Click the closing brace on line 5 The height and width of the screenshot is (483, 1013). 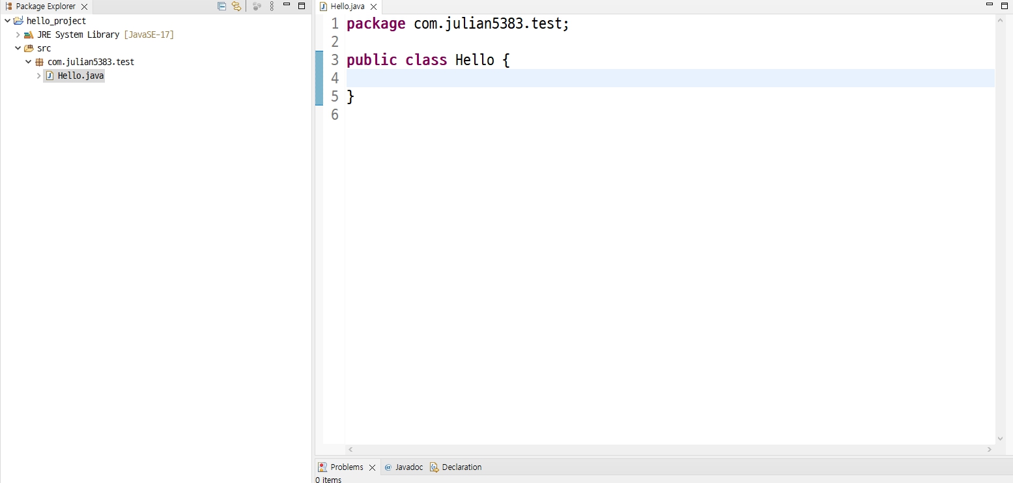point(350,97)
